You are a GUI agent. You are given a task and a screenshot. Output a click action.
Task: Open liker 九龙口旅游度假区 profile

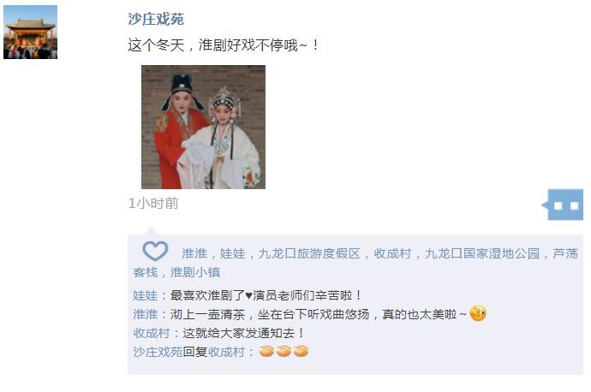point(309,254)
